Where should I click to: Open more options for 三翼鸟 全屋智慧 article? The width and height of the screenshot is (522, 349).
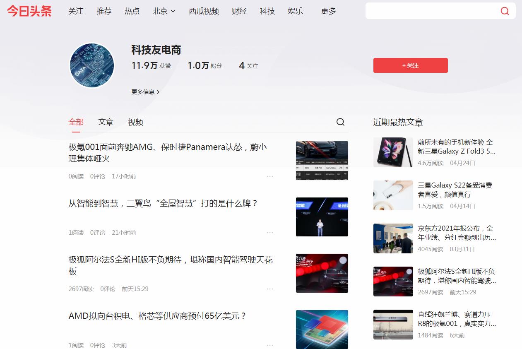click(x=270, y=233)
